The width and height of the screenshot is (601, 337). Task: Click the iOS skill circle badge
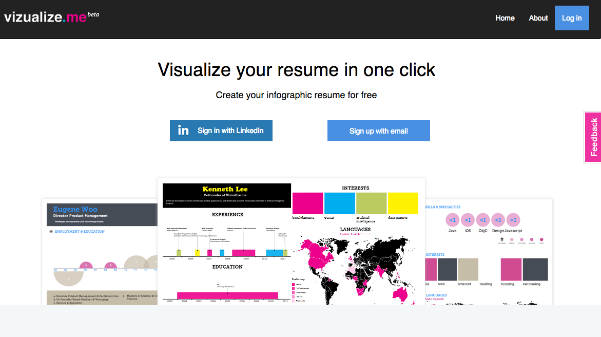(x=468, y=220)
